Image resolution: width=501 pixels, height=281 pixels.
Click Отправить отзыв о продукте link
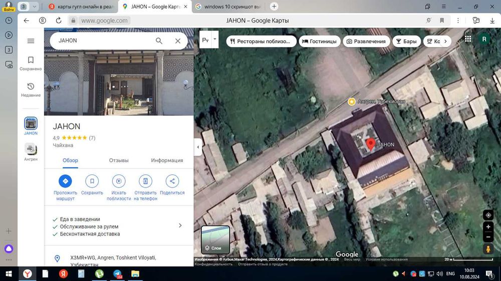263,264
